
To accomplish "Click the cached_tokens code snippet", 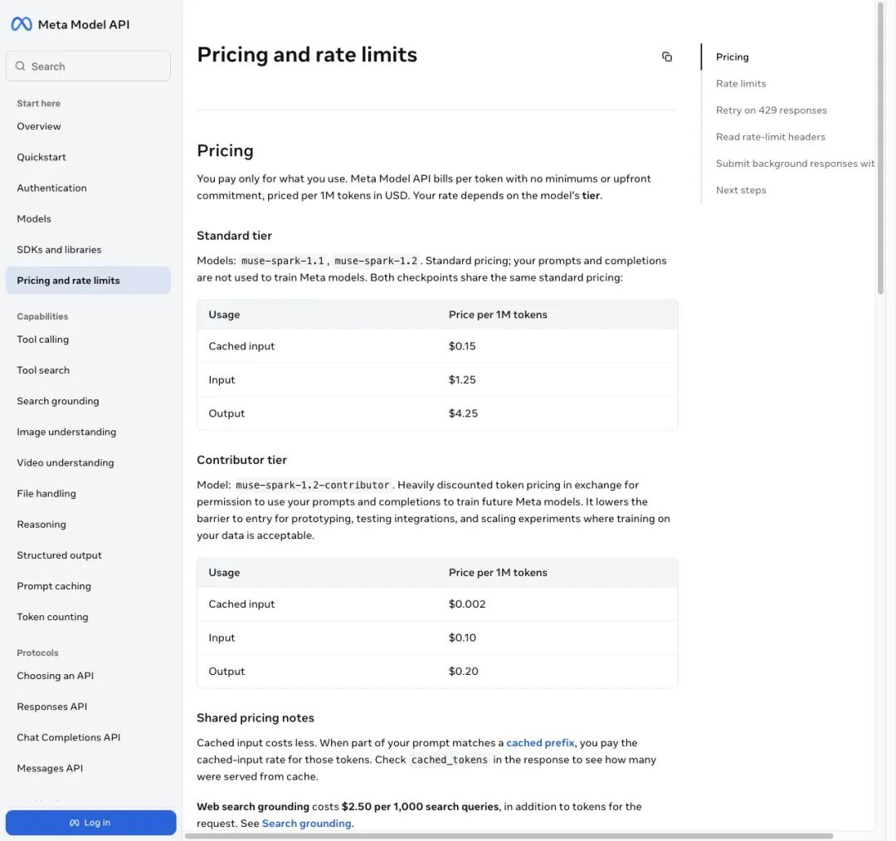I will point(449,760).
